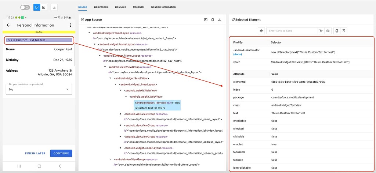Toggle the switch in the top-left toolbar
This screenshot has height=173, width=376.
click(25, 7)
